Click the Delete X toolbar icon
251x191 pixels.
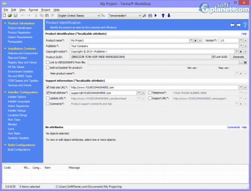tap(53, 16)
